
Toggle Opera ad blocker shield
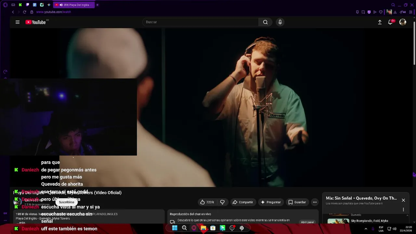[x=369, y=12]
